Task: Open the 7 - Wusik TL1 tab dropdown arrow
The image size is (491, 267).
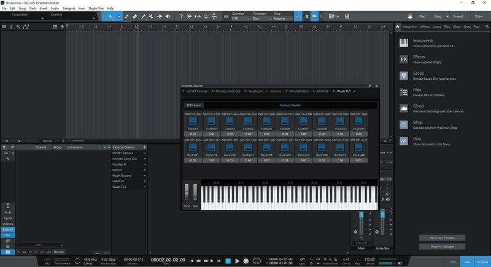Action: point(354,91)
